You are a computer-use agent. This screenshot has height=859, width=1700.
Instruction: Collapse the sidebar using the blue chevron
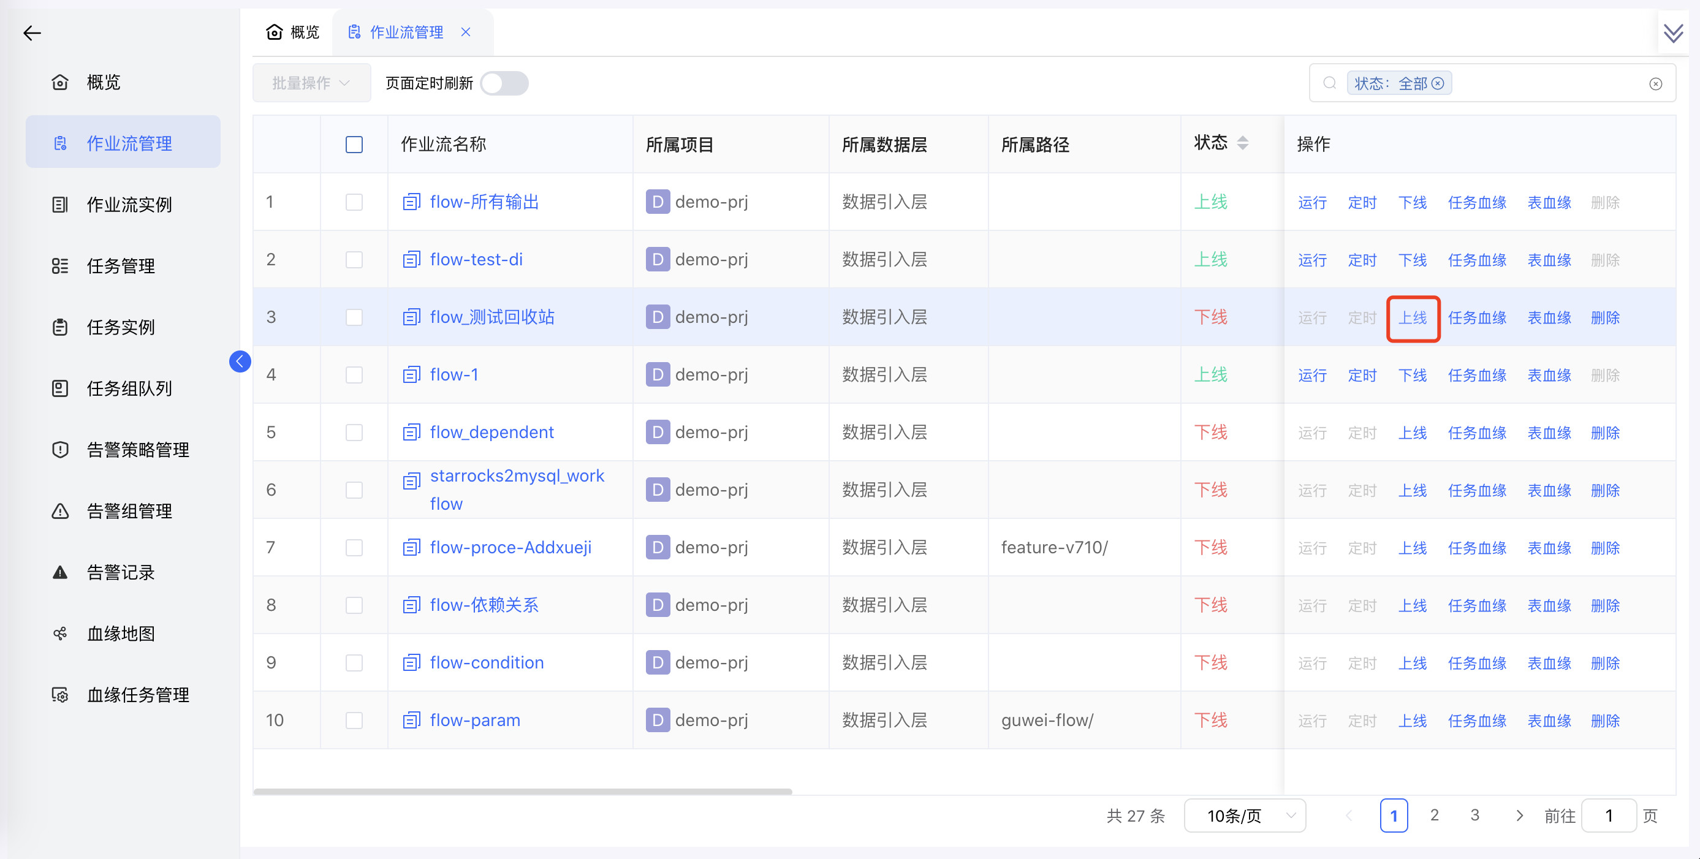(x=240, y=361)
